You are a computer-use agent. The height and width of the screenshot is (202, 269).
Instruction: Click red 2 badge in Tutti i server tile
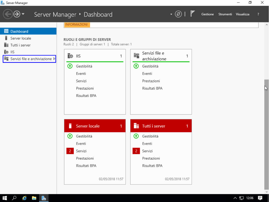coord(136,151)
